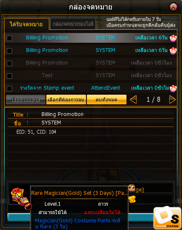Open the greyed Billing Promotion mail row
The height and width of the screenshot is (230, 182).
pyautogui.click(x=91, y=63)
